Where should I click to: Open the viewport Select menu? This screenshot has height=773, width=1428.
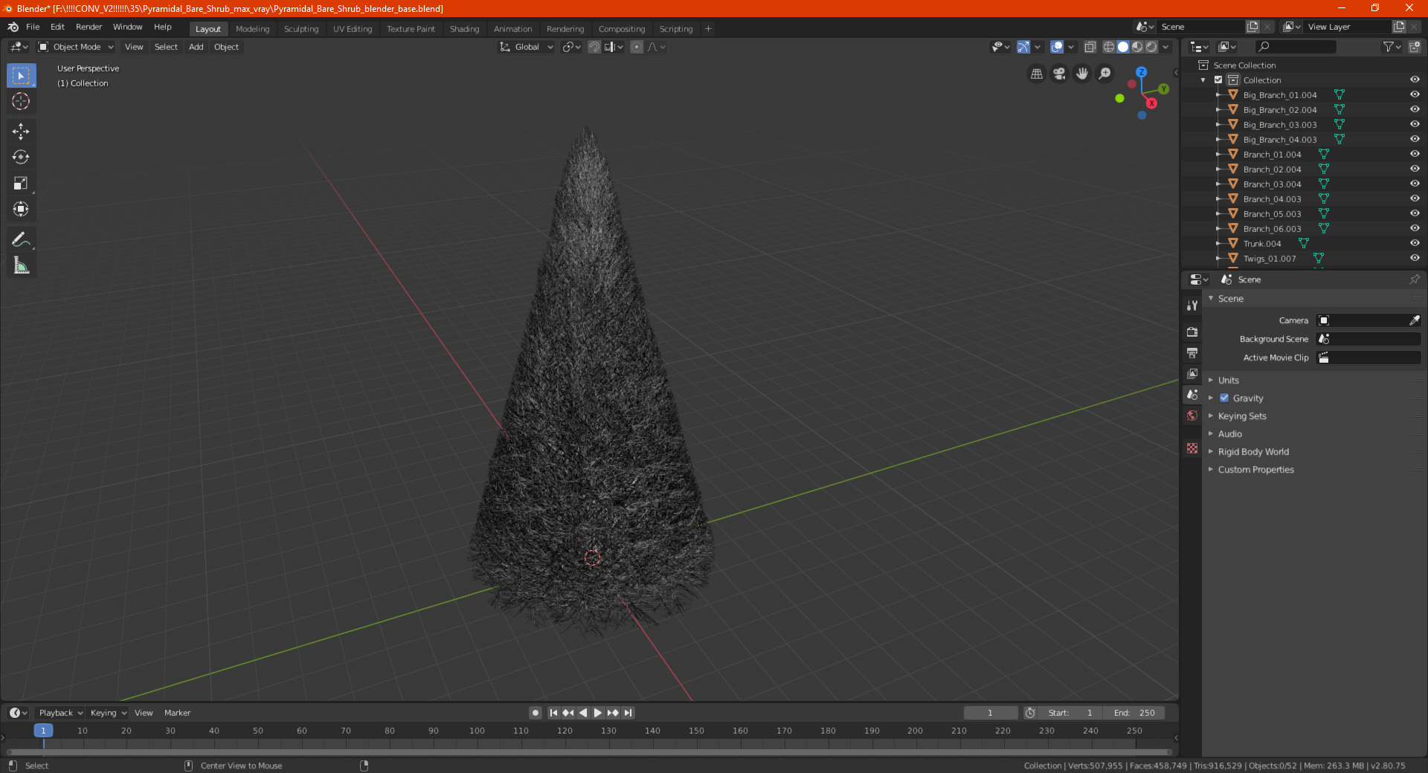click(x=166, y=47)
